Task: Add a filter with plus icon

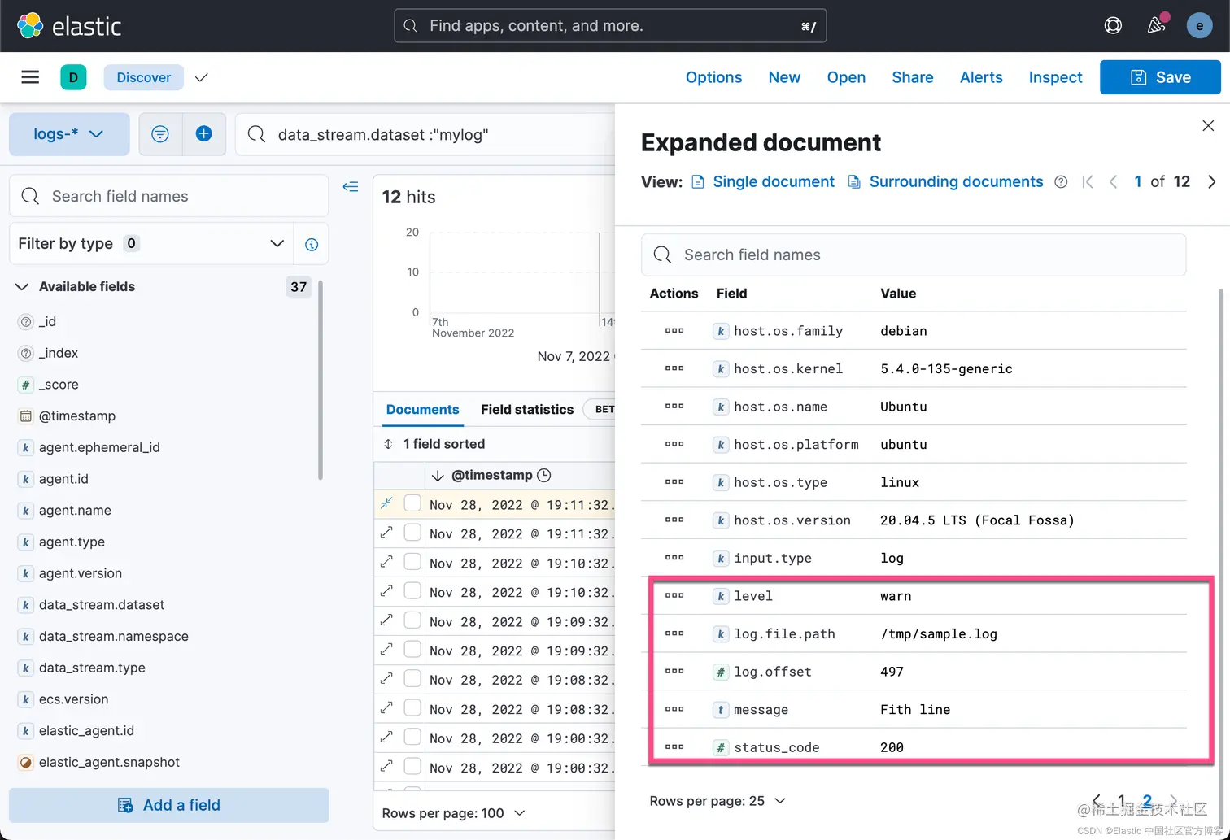Action: coord(204,134)
